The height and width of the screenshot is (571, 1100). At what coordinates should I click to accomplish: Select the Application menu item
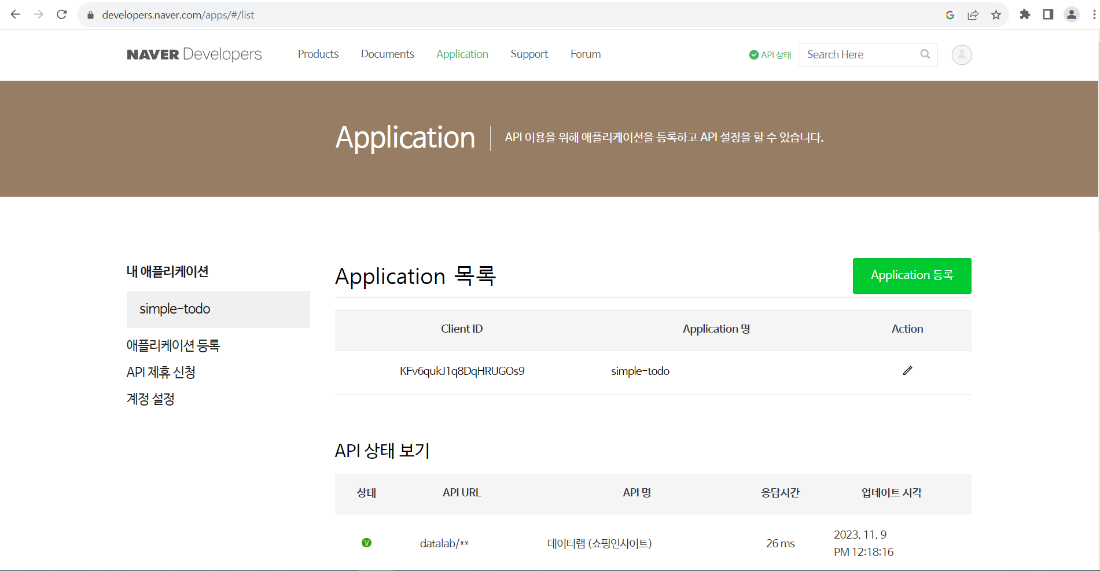(462, 54)
